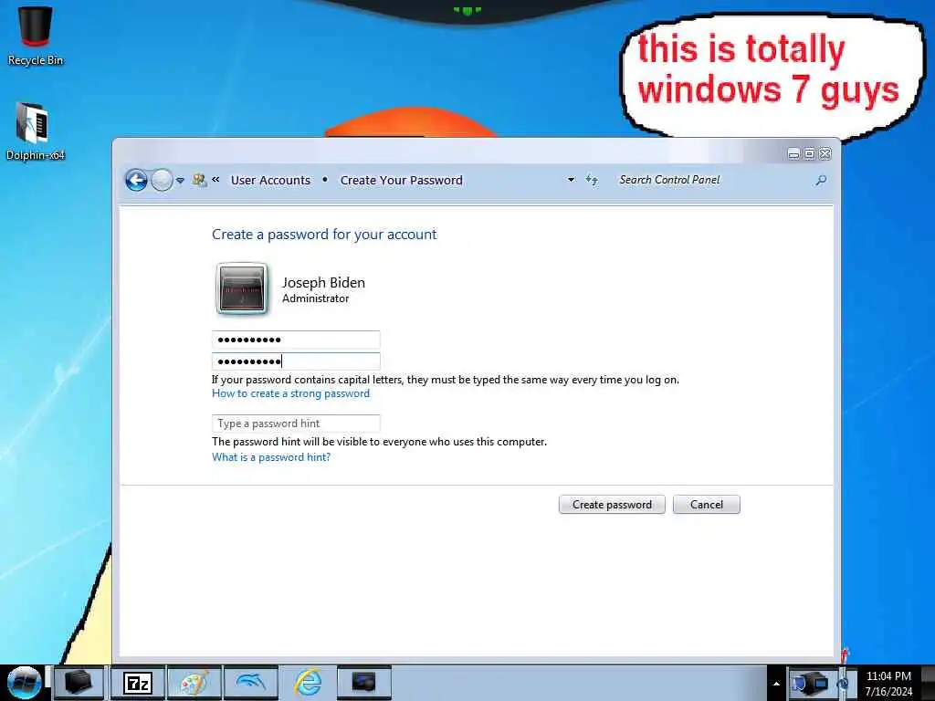This screenshot has height=701, width=935.
Task: Refresh the page using address bar refresh icon
Action: 592,180
